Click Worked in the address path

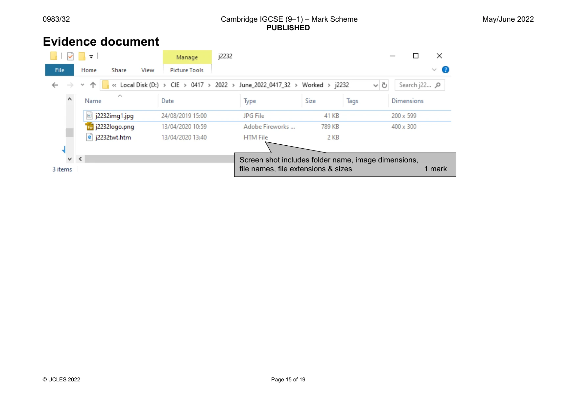point(313,85)
